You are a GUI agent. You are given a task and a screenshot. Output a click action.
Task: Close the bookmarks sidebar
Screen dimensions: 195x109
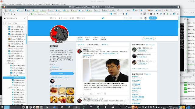pyautogui.click(x=25, y=18)
